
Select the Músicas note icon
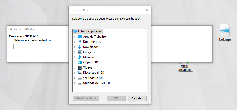pyautogui.click(x=80, y=57)
